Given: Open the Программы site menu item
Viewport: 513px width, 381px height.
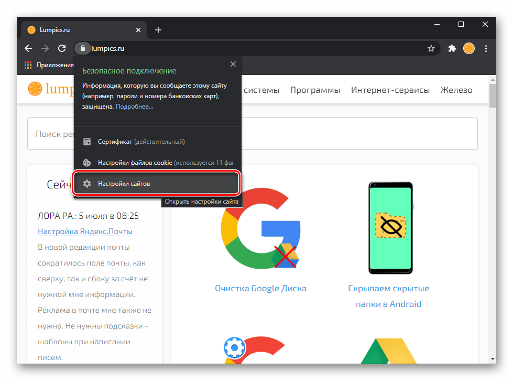Looking at the screenshot, I should point(315,90).
